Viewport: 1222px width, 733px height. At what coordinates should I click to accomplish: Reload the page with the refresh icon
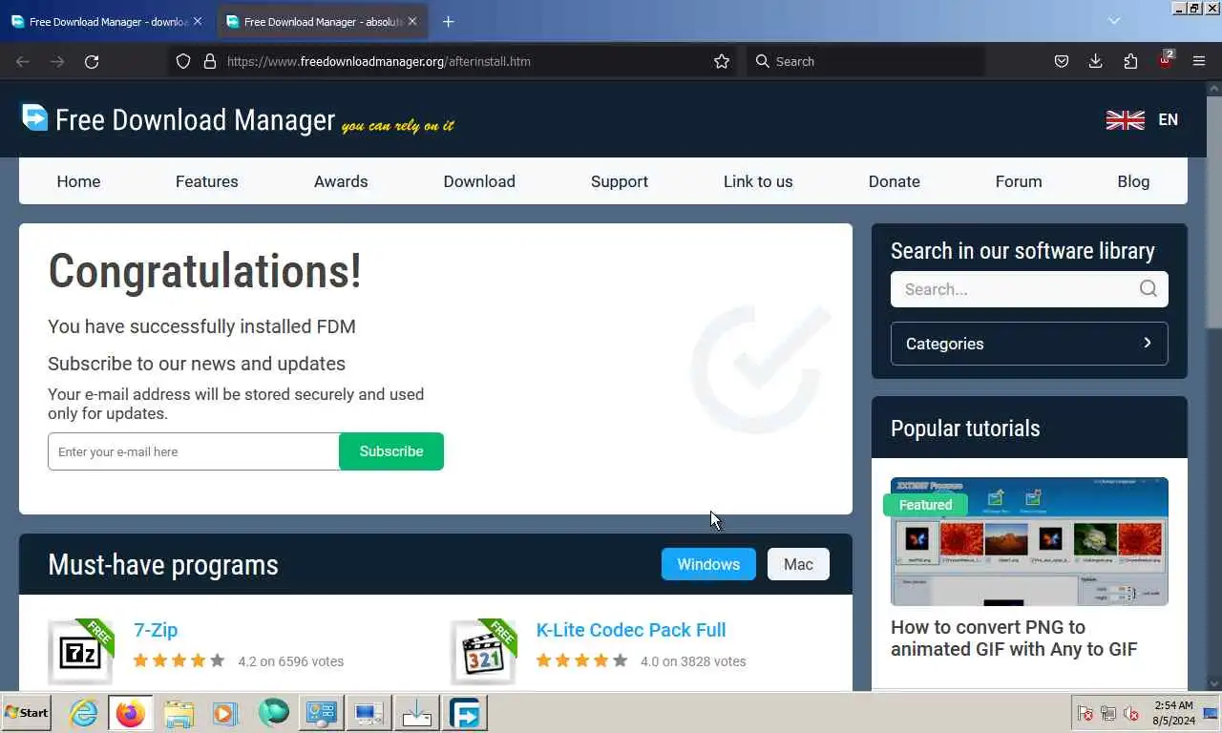(92, 61)
